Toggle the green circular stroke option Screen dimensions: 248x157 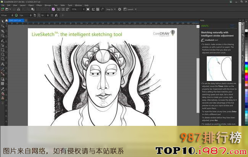pyautogui.click(x=16, y=15)
